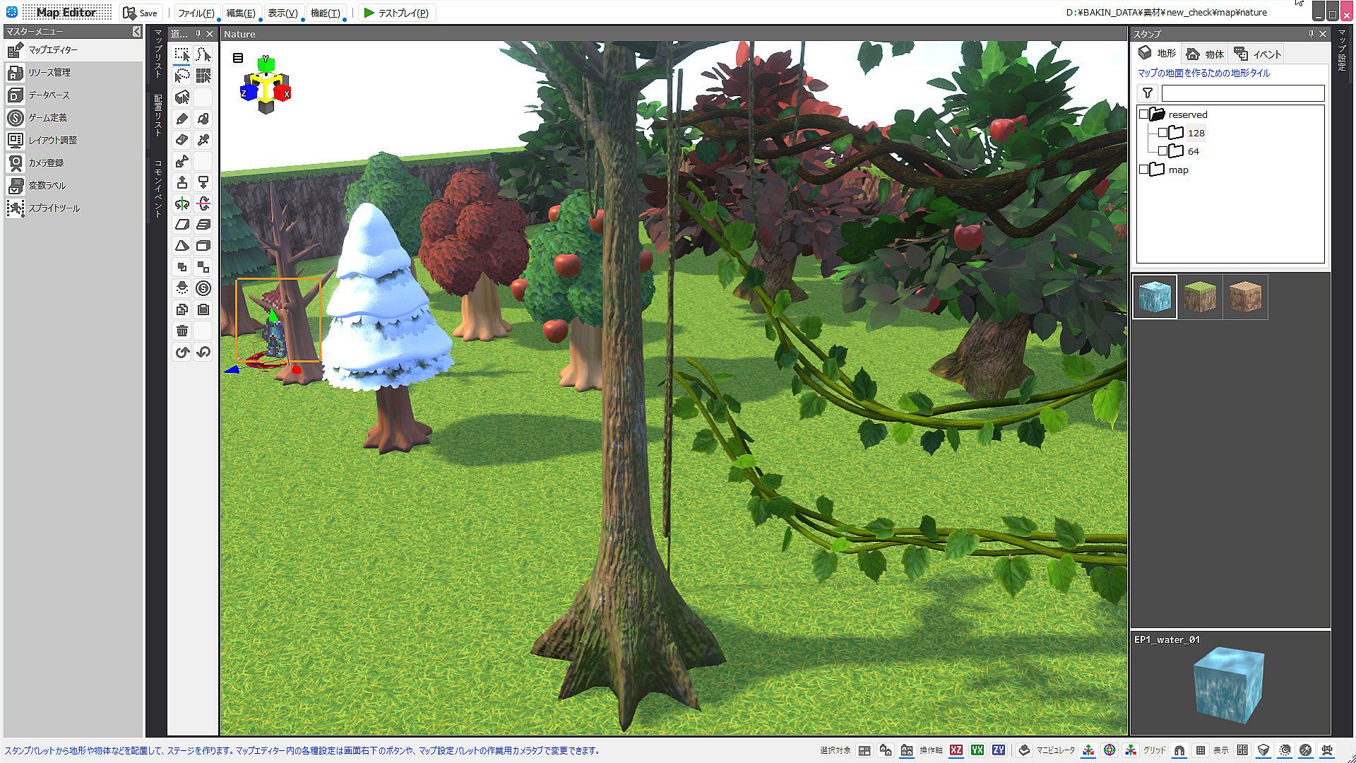Screen dimensions: 1356x763
Task: Check the map folder checkbox
Action: coord(1143,170)
